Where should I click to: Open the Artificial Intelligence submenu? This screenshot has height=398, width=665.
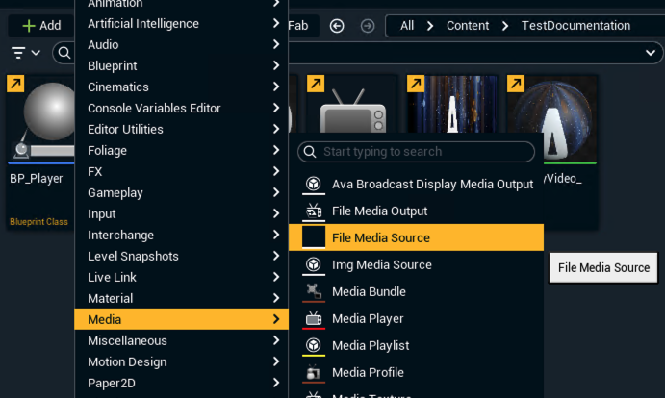pyautogui.click(x=182, y=24)
